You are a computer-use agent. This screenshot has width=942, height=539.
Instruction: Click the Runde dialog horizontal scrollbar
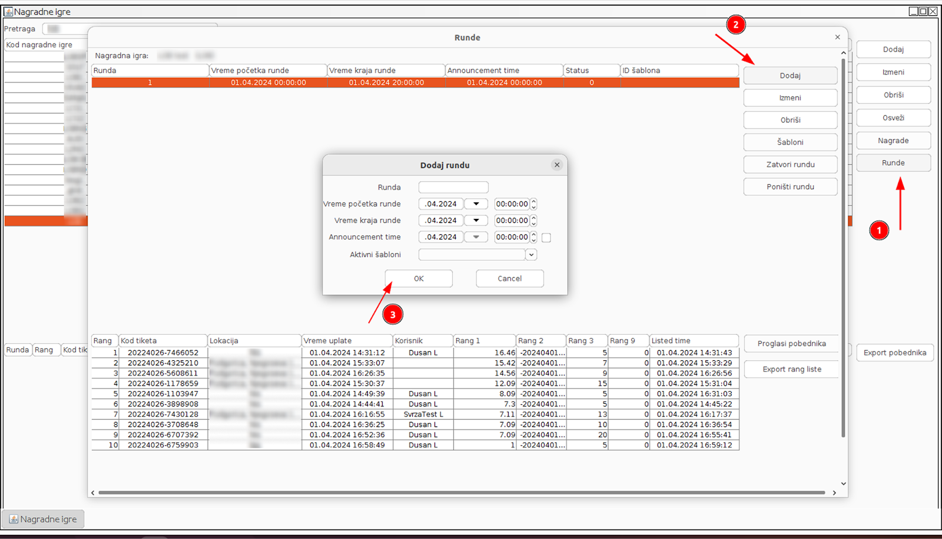click(x=462, y=493)
